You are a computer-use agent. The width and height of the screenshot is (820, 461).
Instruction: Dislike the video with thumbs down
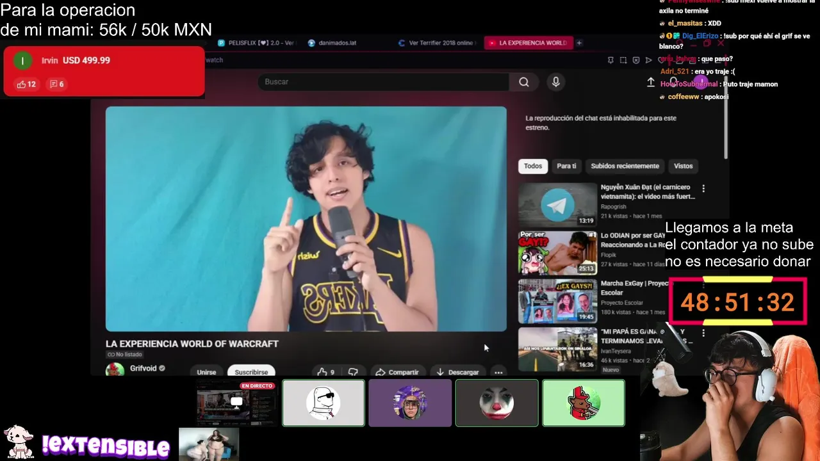click(x=353, y=372)
